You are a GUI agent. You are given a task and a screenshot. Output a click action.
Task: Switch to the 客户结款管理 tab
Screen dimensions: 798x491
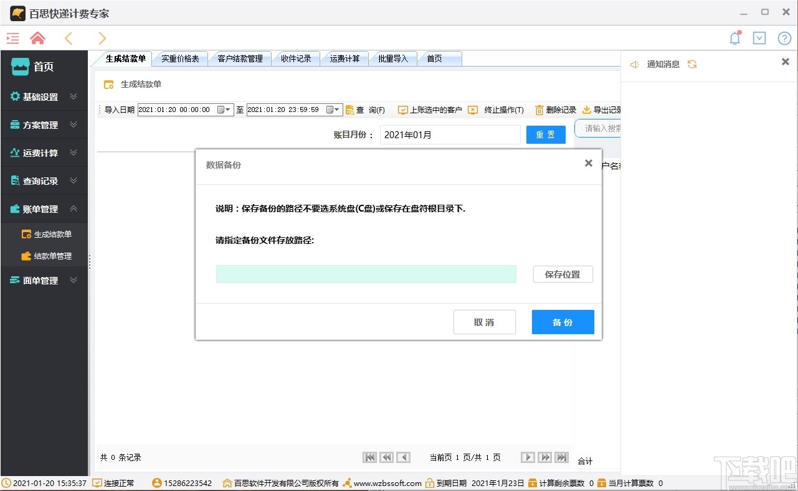click(x=240, y=58)
